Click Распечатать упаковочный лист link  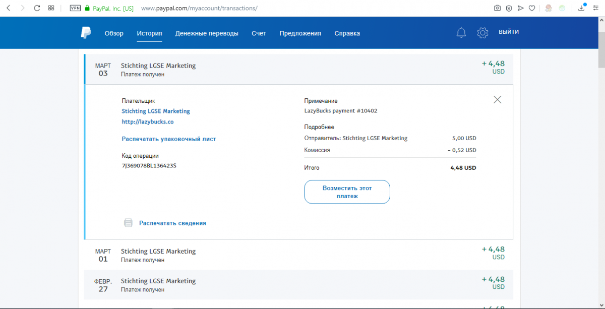169,139
